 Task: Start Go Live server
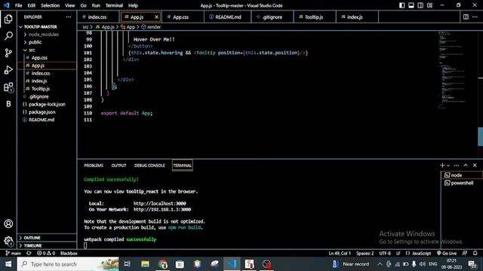pyautogui.click(x=446, y=253)
